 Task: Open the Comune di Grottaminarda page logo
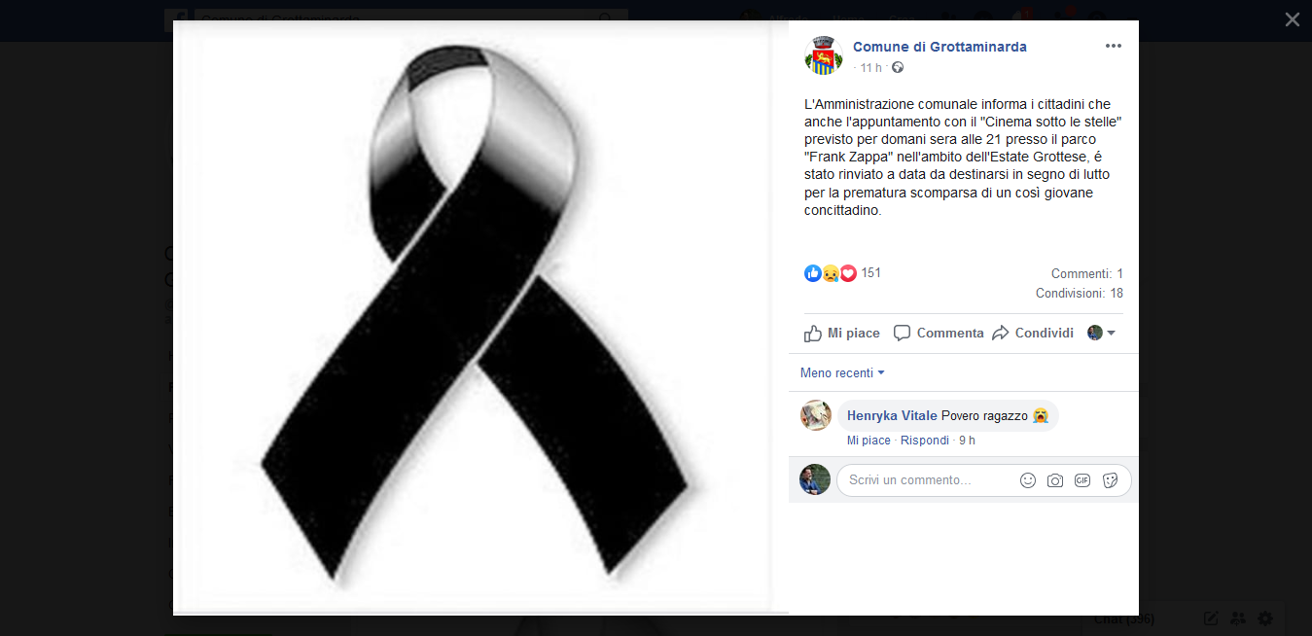[x=823, y=55]
